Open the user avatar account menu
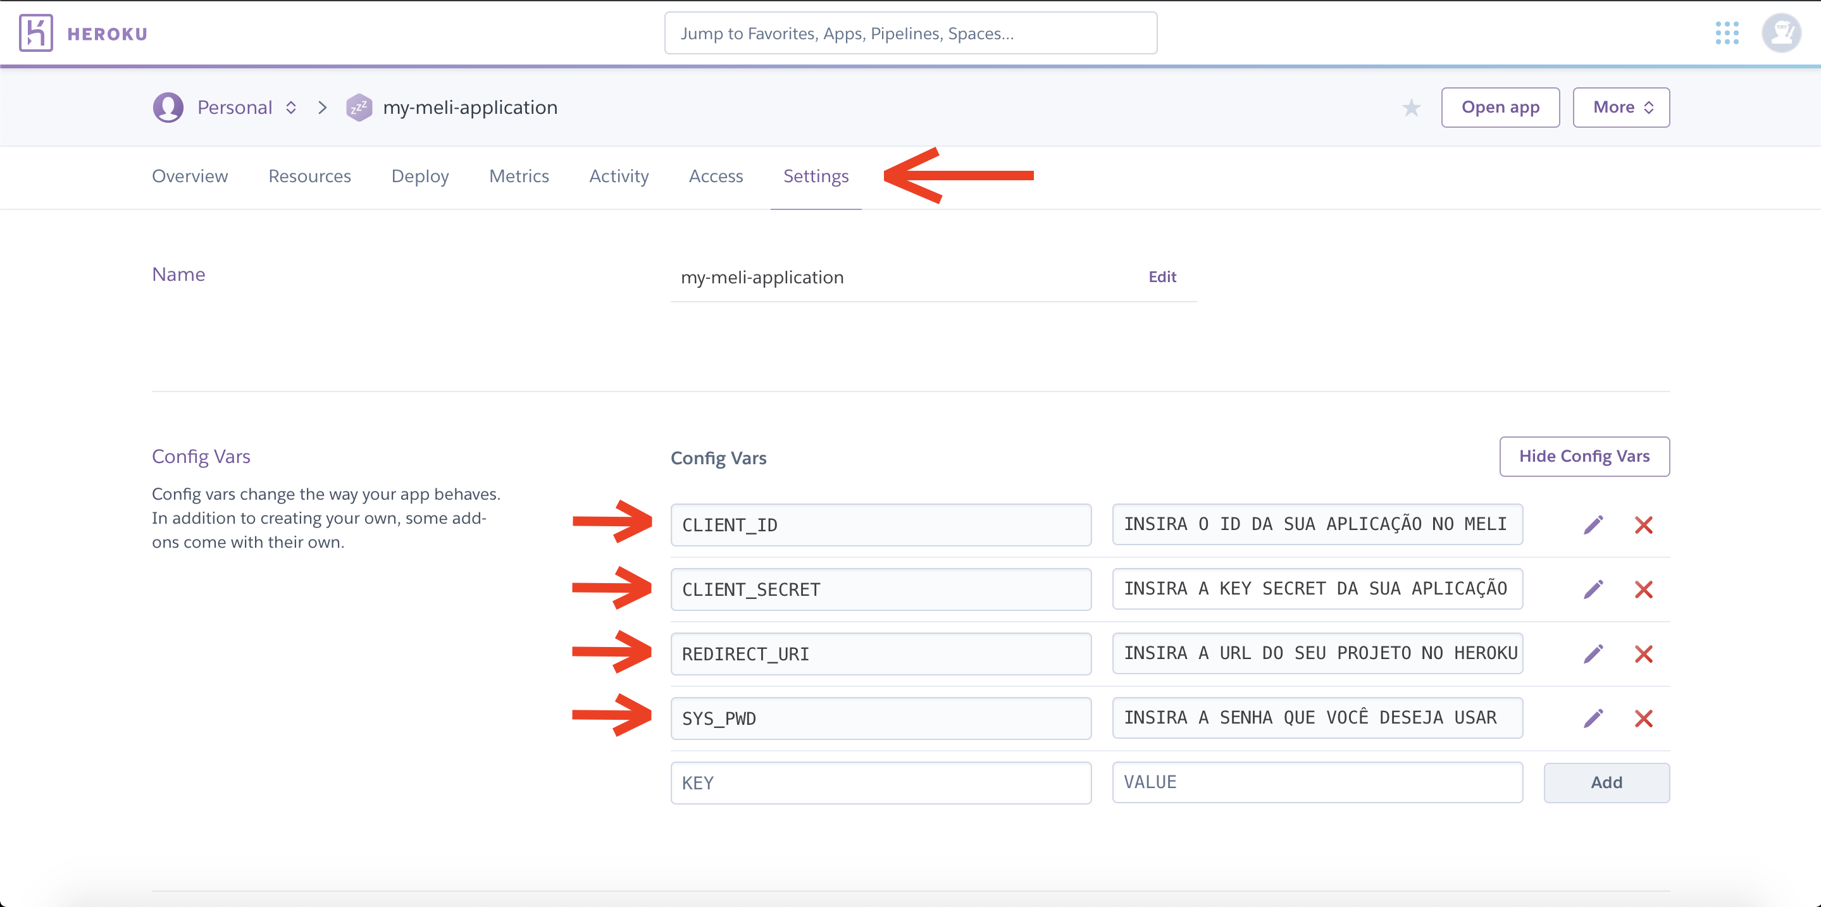Viewport: 1821px width, 907px height. pyautogui.click(x=1781, y=33)
